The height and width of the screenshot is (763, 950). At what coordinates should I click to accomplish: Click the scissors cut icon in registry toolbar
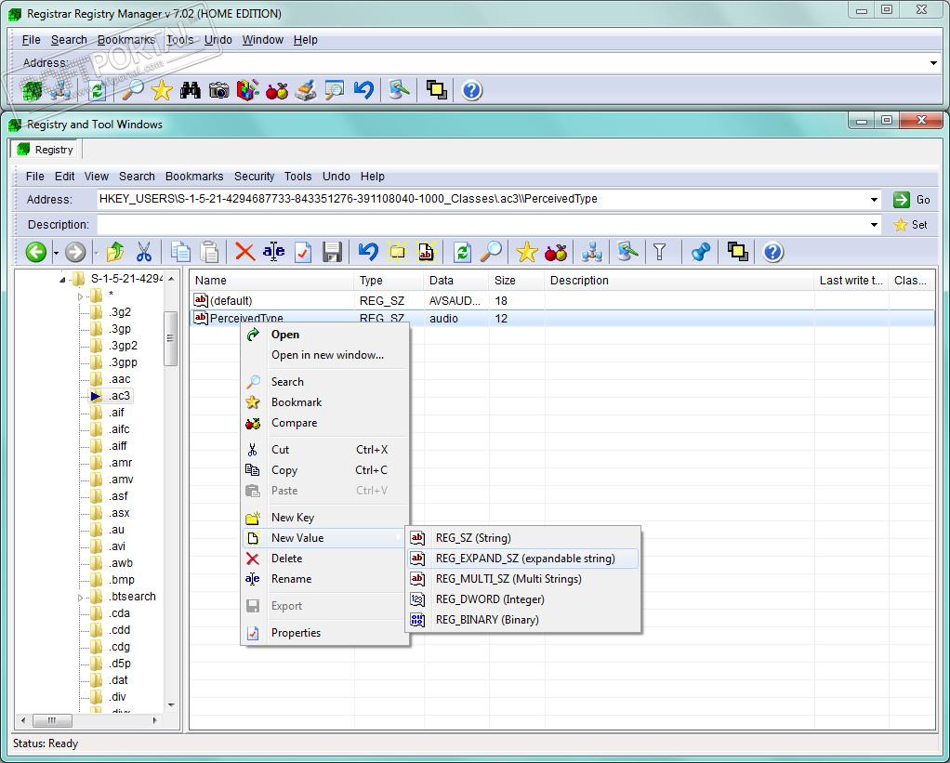click(x=143, y=252)
